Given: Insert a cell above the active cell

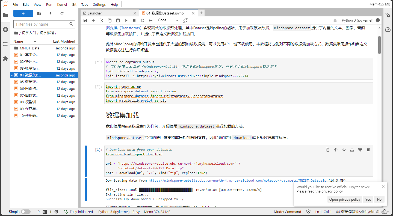Looking at the screenshot, I should pyautogui.click(x=352, y=150).
